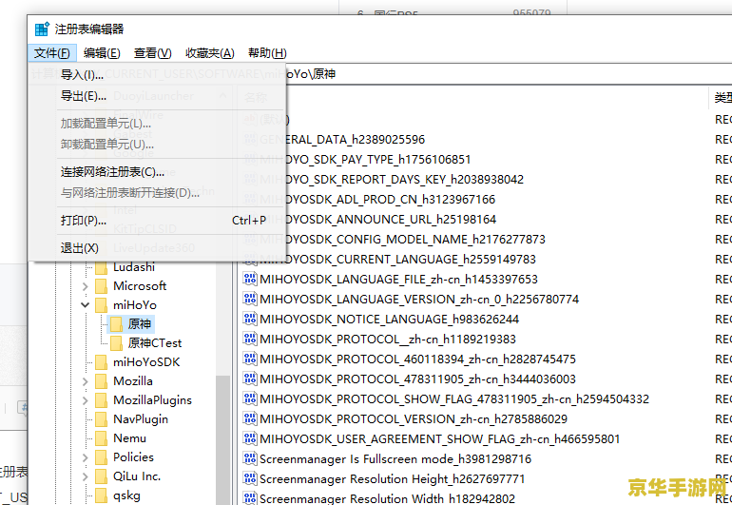Select the Nemu folder icon
Image resolution: width=732 pixels, height=505 pixels.
click(x=102, y=438)
